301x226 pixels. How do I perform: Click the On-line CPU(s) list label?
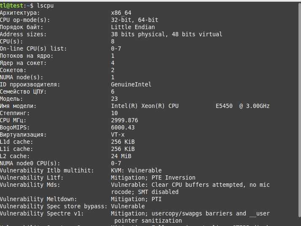point(33,48)
